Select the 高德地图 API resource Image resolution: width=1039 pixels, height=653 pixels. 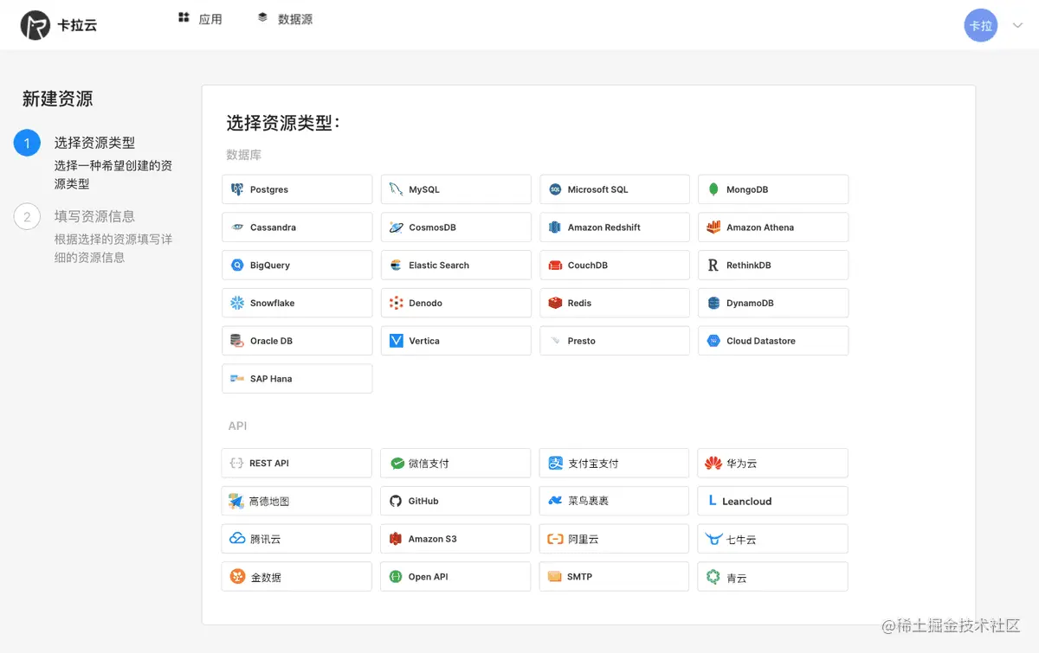tap(296, 500)
